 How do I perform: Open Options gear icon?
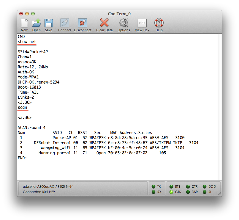tap(124, 23)
